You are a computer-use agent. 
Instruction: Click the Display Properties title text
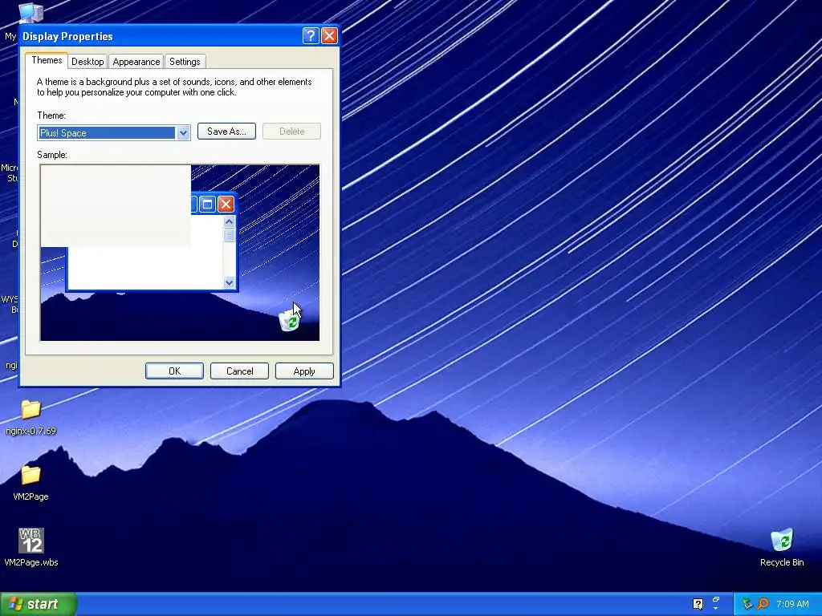[67, 36]
